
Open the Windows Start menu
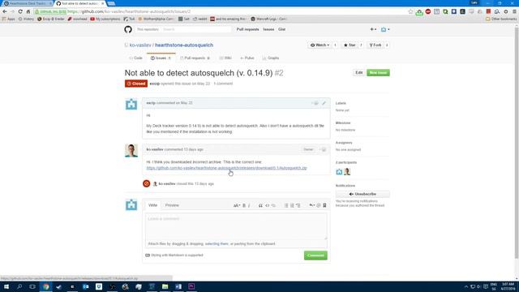tap(6, 286)
